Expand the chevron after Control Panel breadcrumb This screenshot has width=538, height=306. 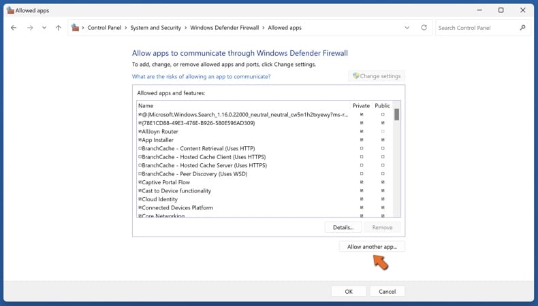(126, 28)
